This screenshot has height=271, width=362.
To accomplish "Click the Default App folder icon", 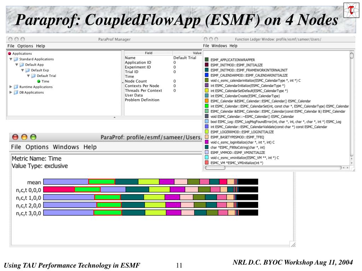I will tap(22, 65).
